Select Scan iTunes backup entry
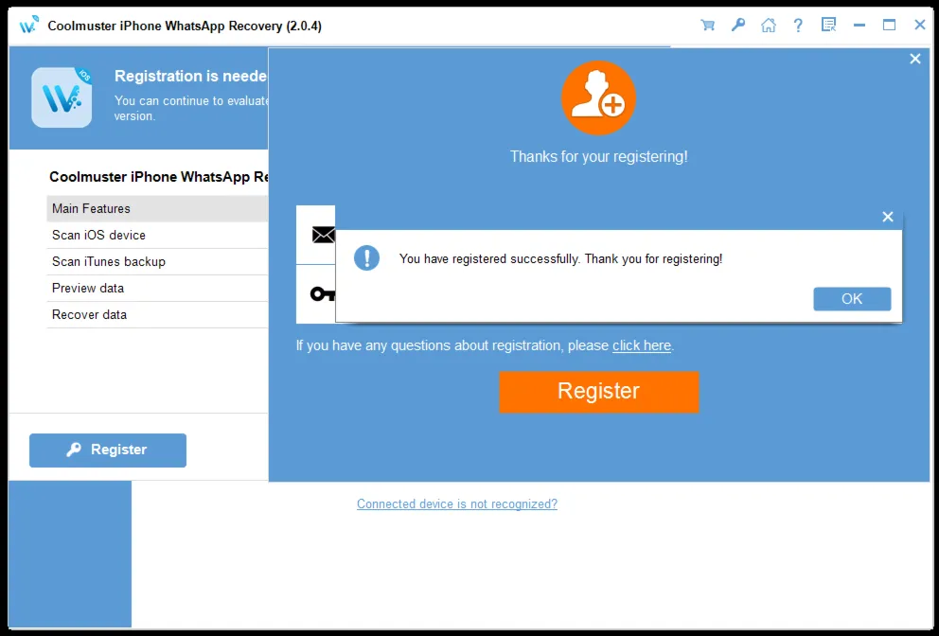 [x=157, y=262]
